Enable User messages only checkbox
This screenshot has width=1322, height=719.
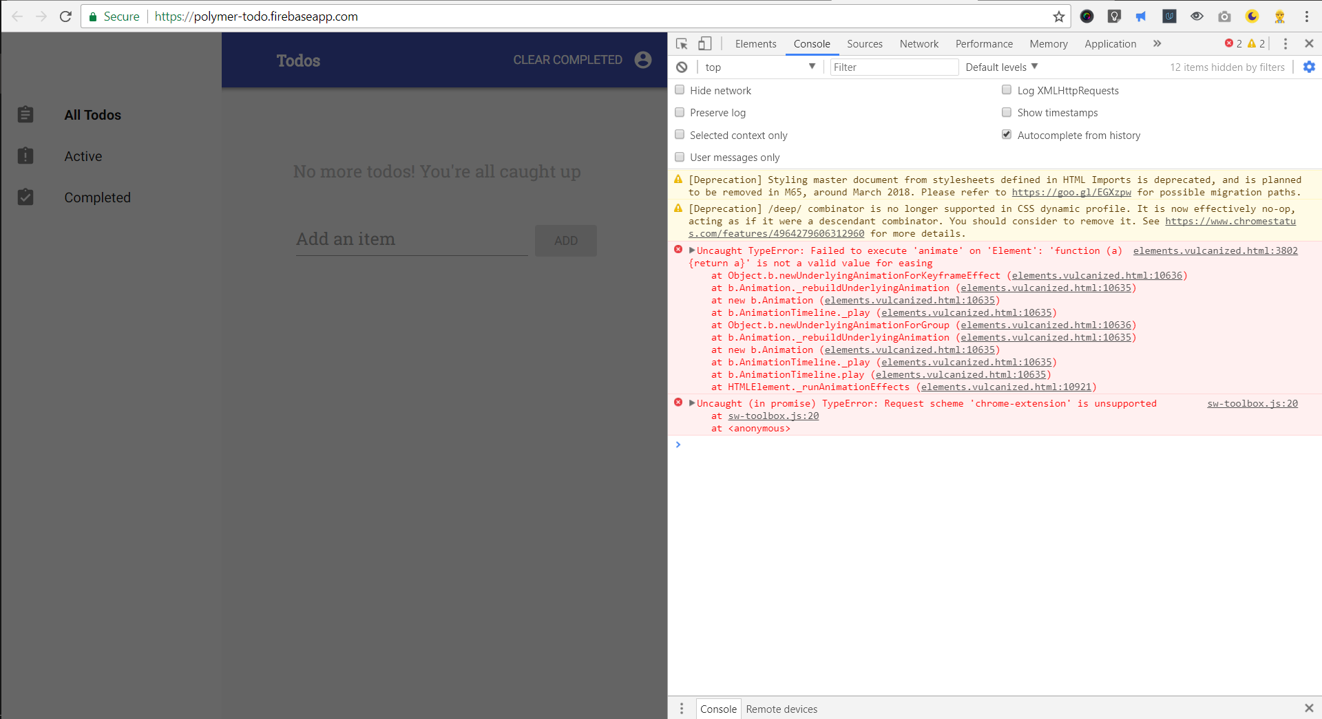pyautogui.click(x=680, y=157)
